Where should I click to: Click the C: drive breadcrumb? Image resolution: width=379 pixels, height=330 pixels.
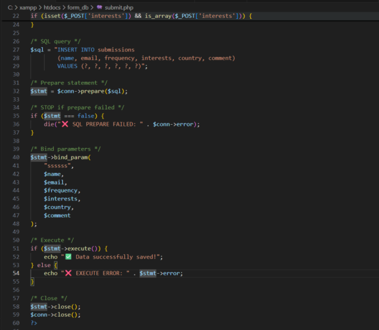[10, 8]
